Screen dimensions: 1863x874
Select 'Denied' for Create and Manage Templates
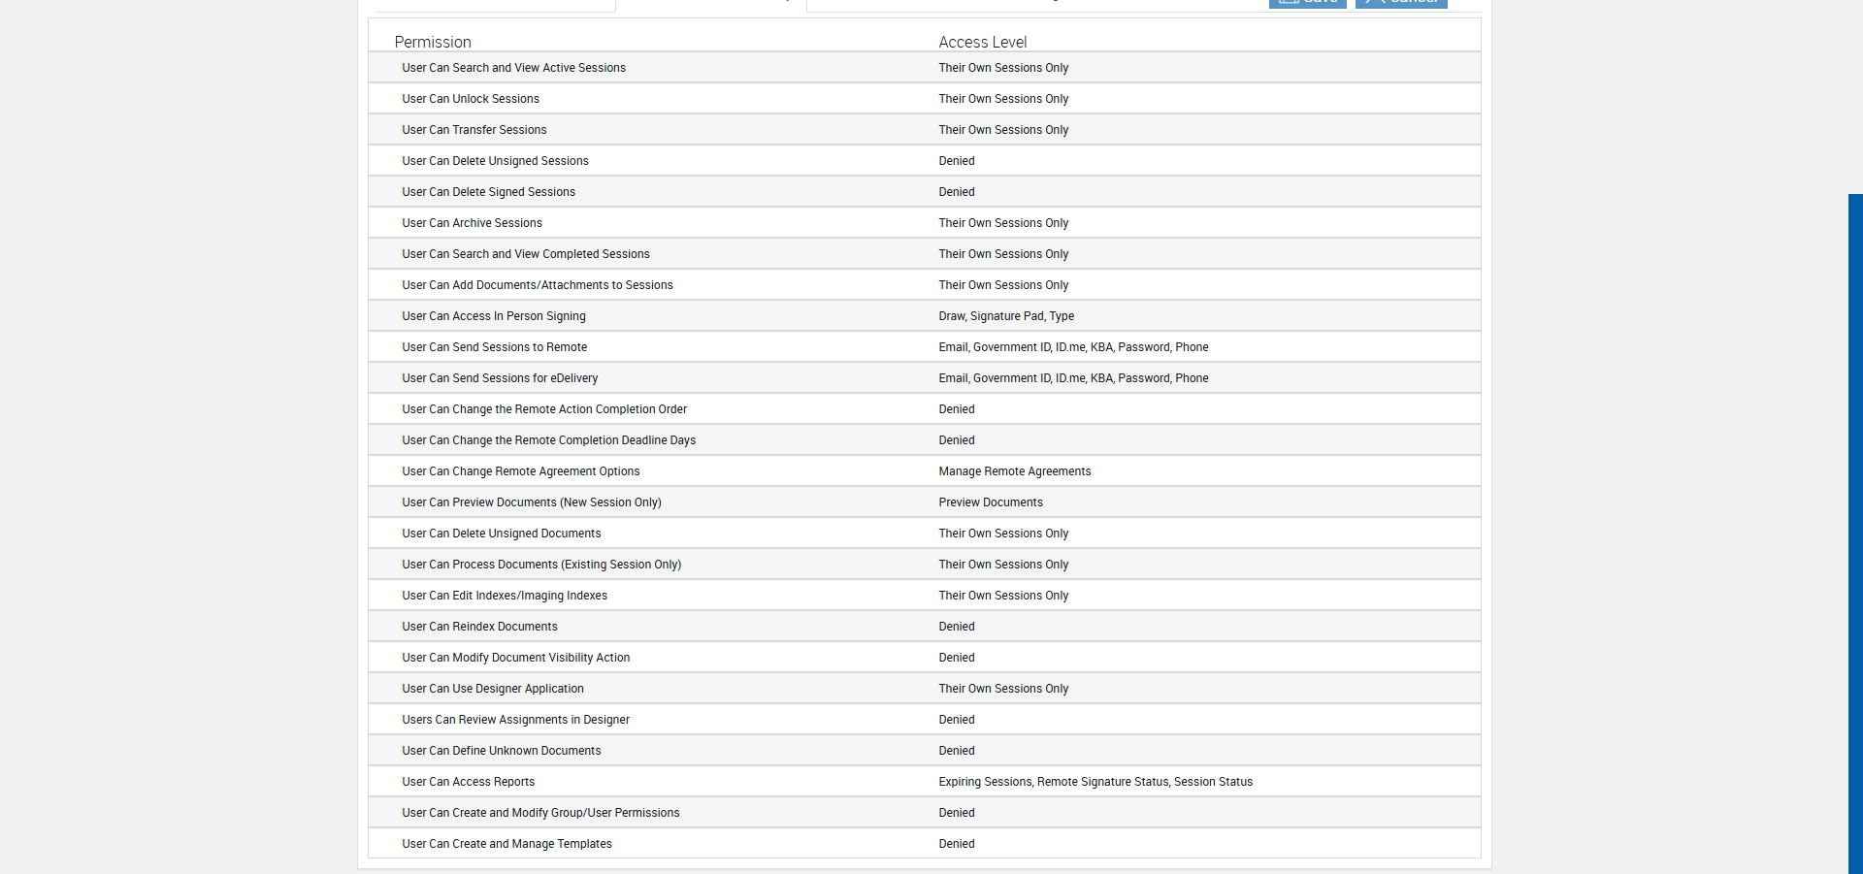point(957,844)
